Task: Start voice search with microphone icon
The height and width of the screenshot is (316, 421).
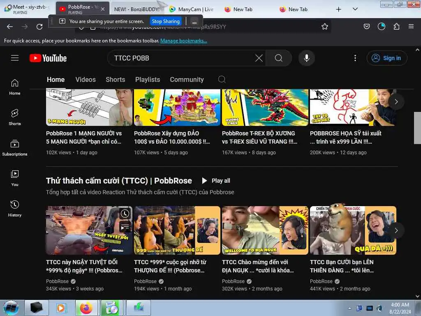Action: coord(306,58)
